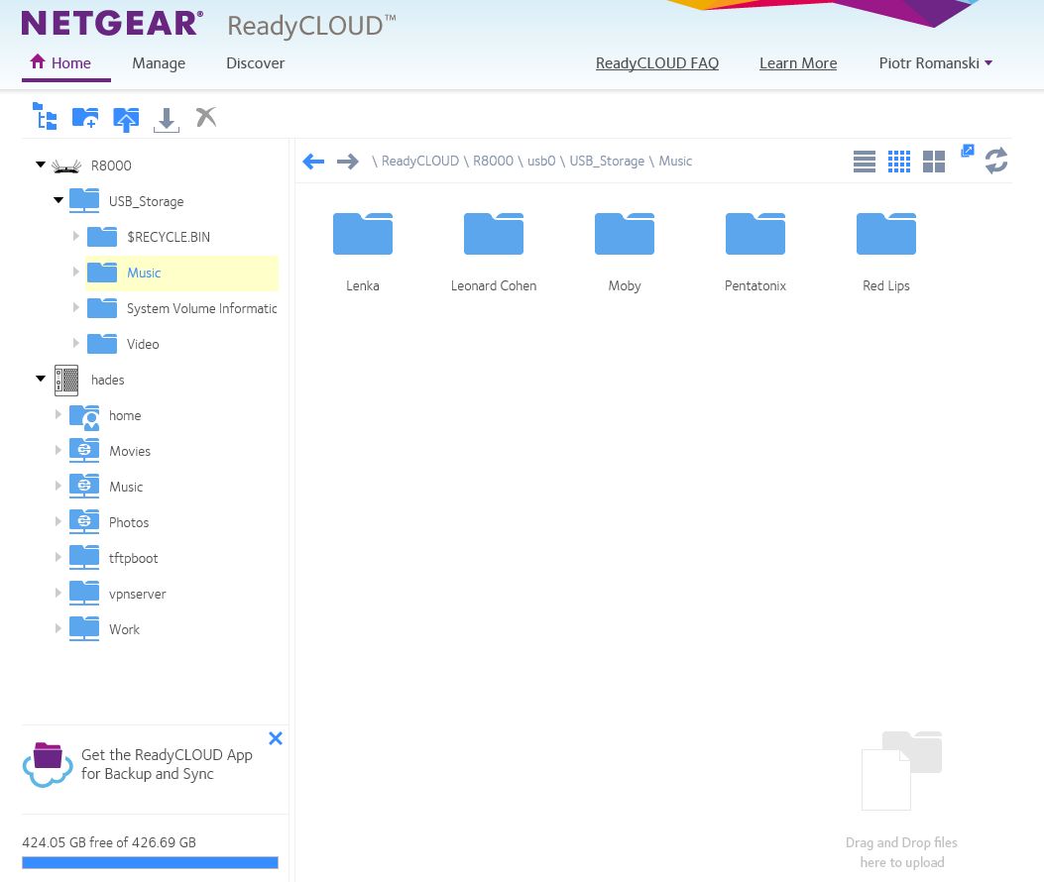Click the Get the ReadyCLOUD App text

point(167,764)
